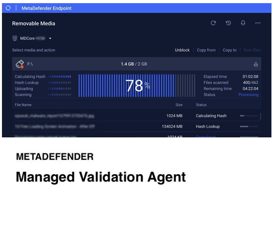The height and width of the screenshot is (227, 273).
Task: Click the 78% scan progress bar
Action: (136, 86)
